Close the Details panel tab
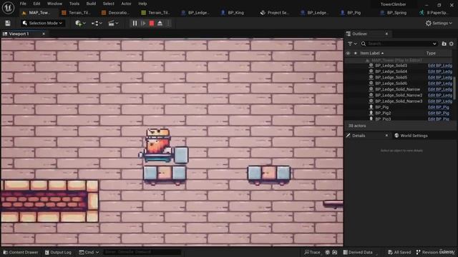 tap(386, 136)
